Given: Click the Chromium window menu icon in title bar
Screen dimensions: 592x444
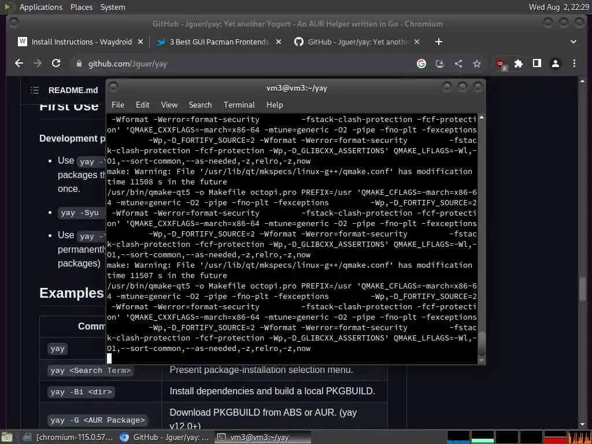Looking at the screenshot, I should tap(14, 23).
